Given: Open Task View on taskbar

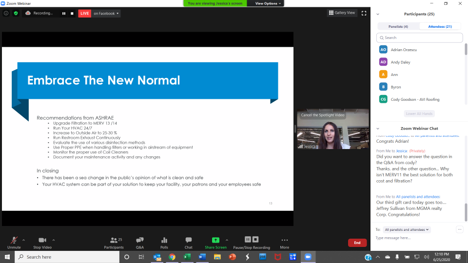Looking at the screenshot, I should coord(141,257).
